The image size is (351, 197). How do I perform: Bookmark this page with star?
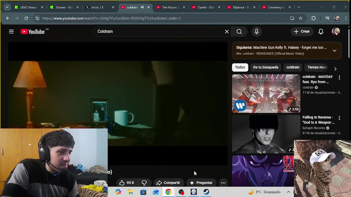point(301,18)
